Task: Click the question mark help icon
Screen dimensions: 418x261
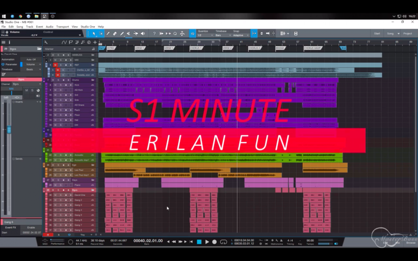Action: 154,34
